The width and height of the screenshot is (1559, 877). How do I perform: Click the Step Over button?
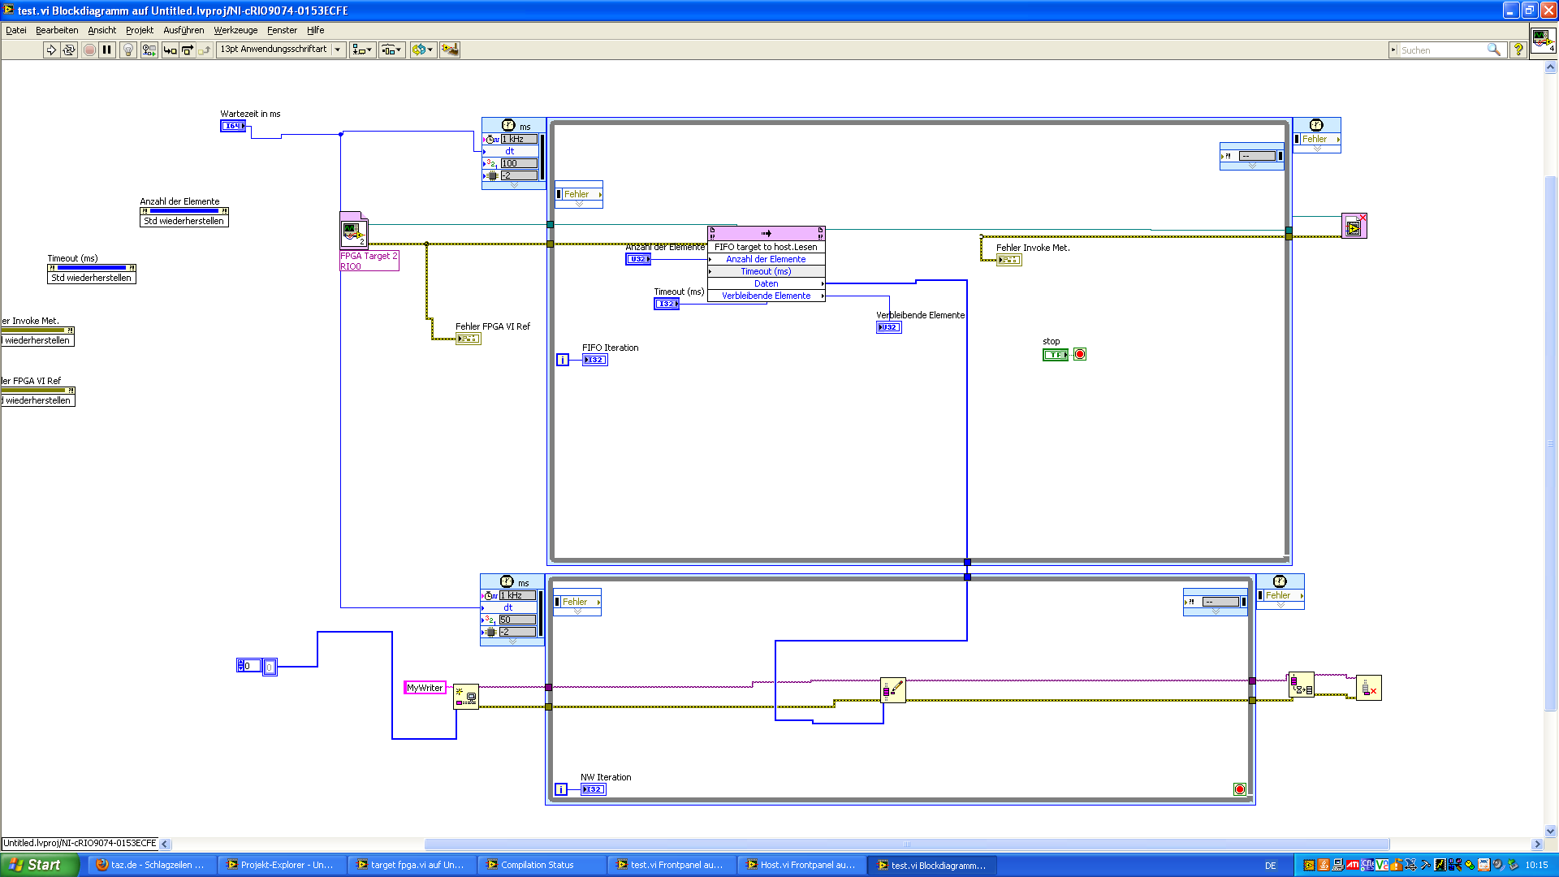(x=188, y=50)
